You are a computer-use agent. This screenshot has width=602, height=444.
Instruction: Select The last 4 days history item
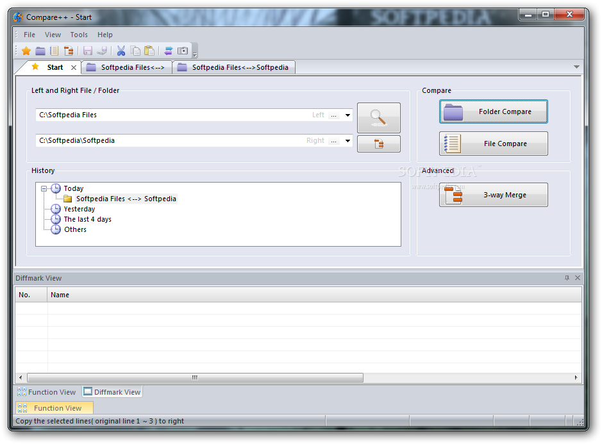pos(88,219)
